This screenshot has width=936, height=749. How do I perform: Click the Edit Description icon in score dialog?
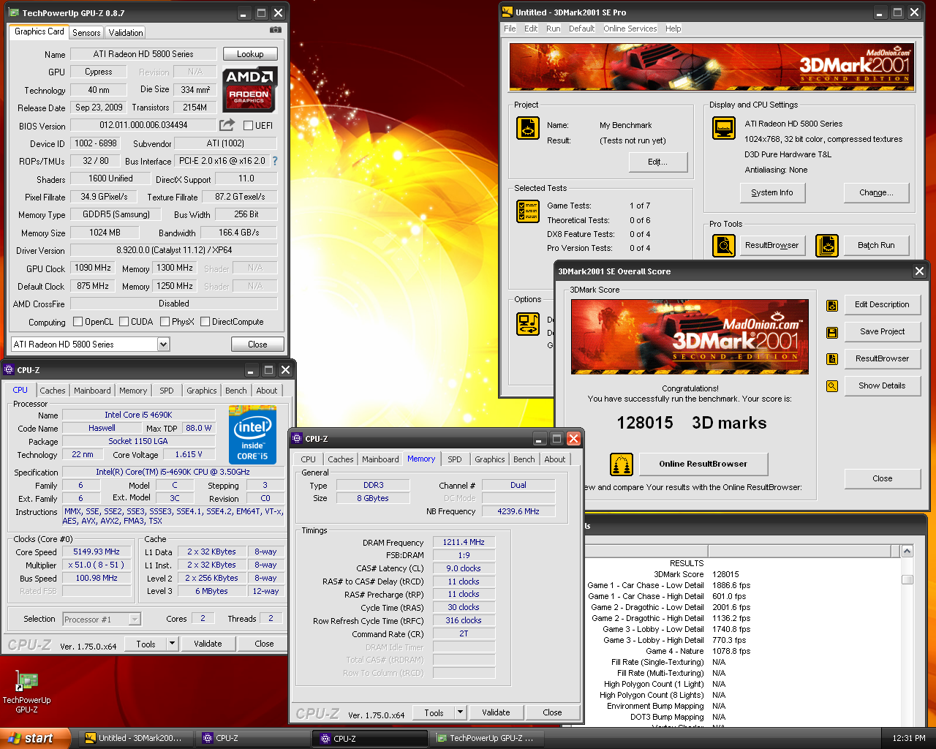coord(832,306)
